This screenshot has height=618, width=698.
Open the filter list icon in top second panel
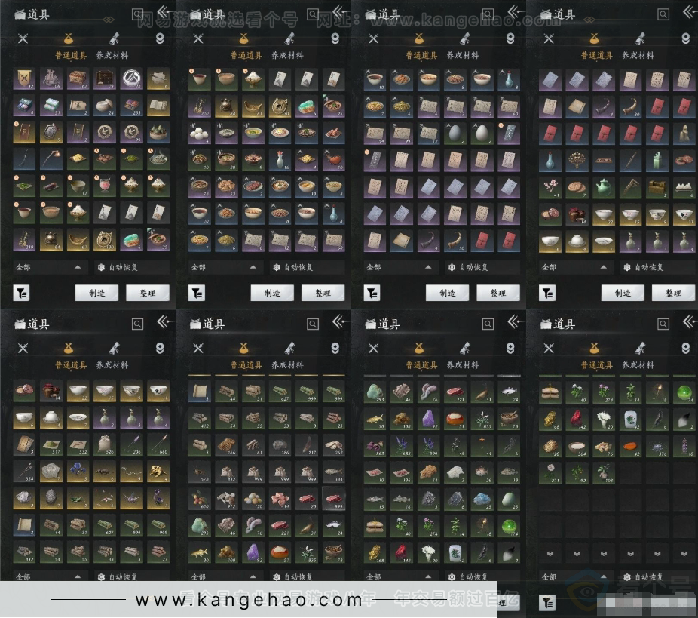tap(197, 293)
